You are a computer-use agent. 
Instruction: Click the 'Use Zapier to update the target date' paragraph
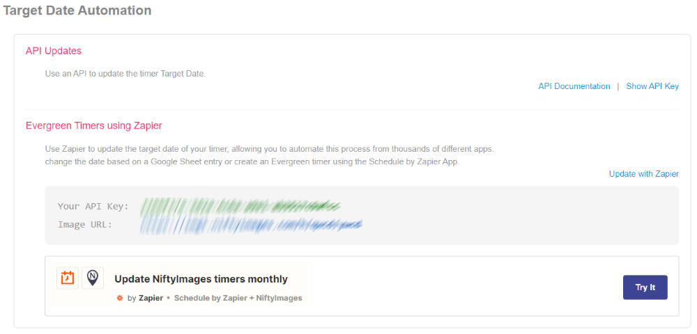coord(269,150)
